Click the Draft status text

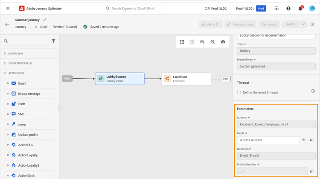44,27
